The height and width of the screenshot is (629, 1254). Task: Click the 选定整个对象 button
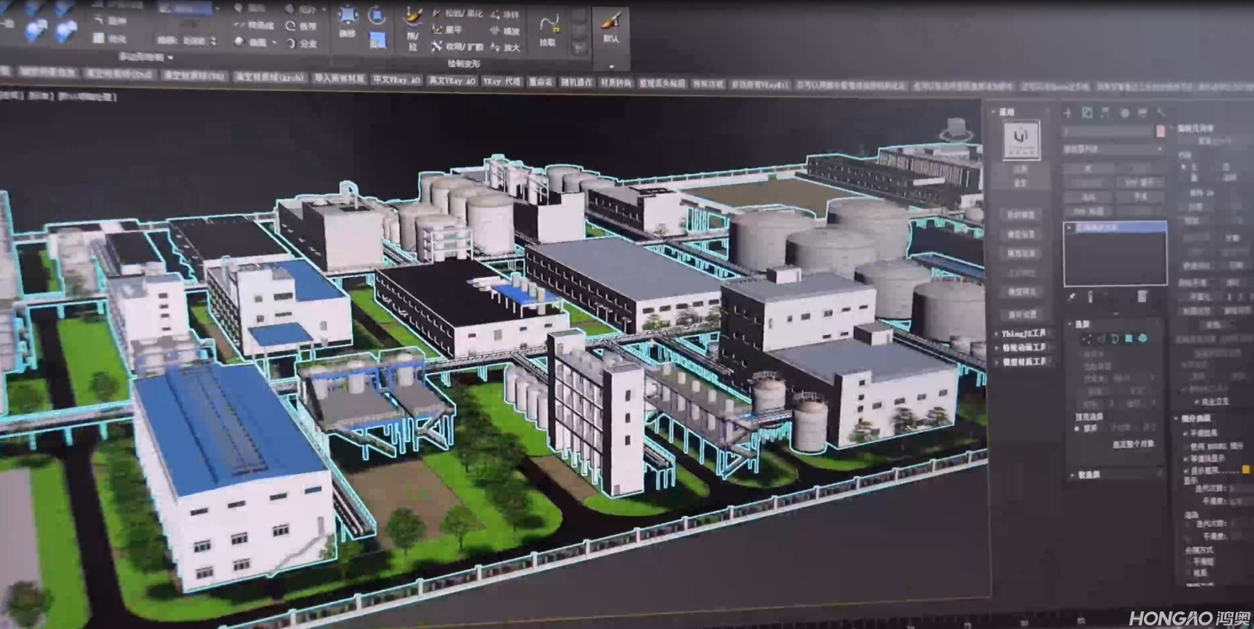(x=1133, y=444)
